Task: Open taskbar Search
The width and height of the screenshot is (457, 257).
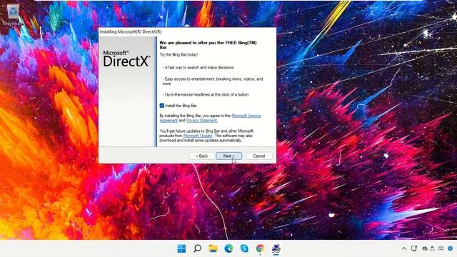Action: coord(197,248)
